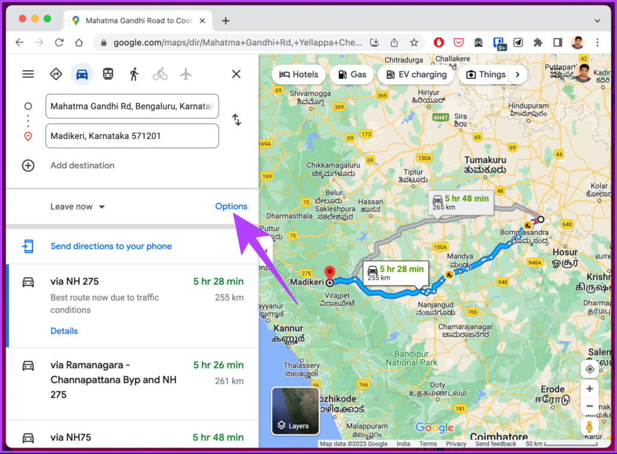Image resolution: width=617 pixels, height=454 pixels.
Task: Close the directions panel
Action: pos(236,74)
